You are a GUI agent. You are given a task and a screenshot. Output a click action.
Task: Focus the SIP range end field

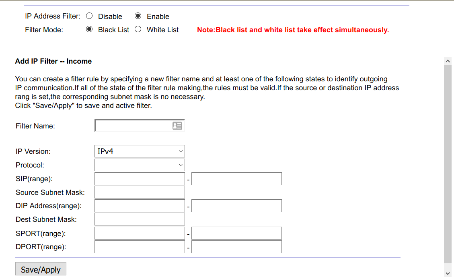[236, 179]
